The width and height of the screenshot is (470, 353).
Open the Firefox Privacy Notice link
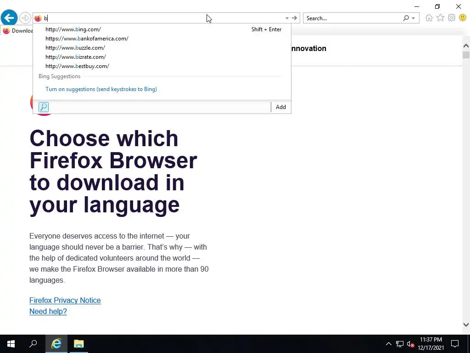65,301
